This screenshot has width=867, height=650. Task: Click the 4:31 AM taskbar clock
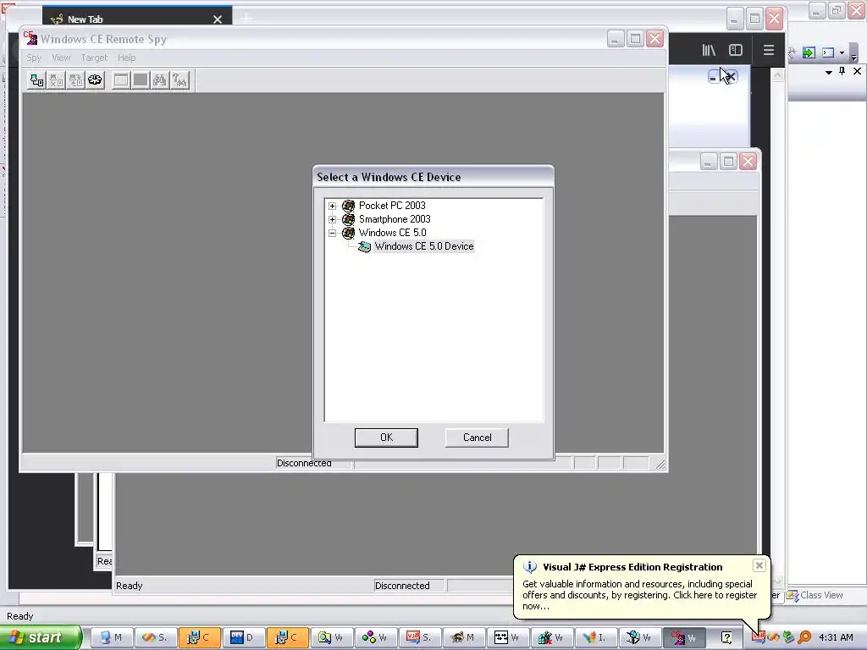coord(836,637)
